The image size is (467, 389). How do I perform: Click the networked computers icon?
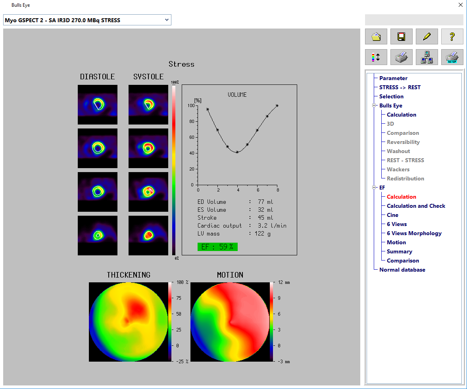[427, 57]
